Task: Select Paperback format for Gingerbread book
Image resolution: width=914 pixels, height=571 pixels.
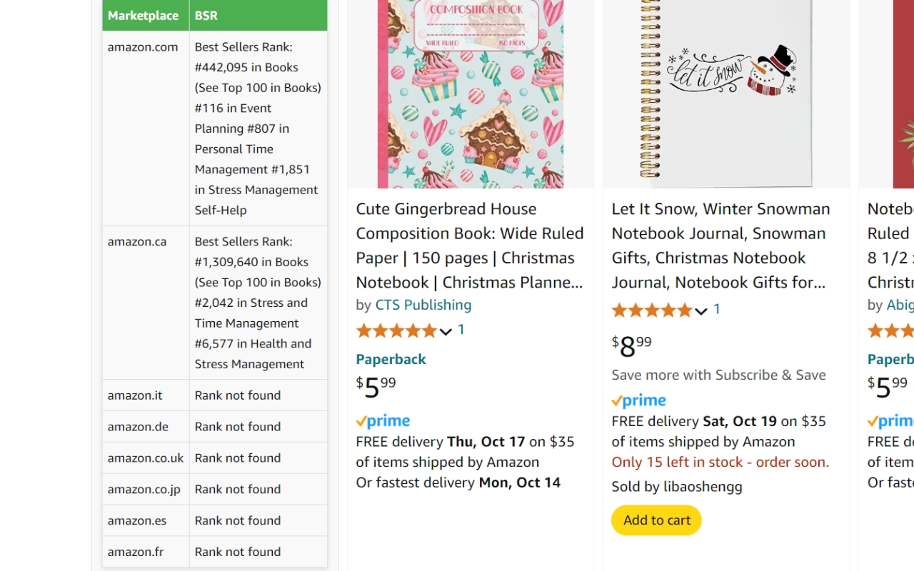Action: point(391,359)
